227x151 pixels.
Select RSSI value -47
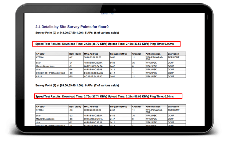[71, 57]
